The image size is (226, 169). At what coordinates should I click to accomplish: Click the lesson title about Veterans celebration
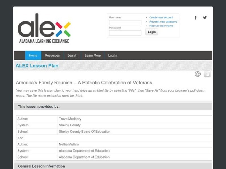(x=84, y=83)
